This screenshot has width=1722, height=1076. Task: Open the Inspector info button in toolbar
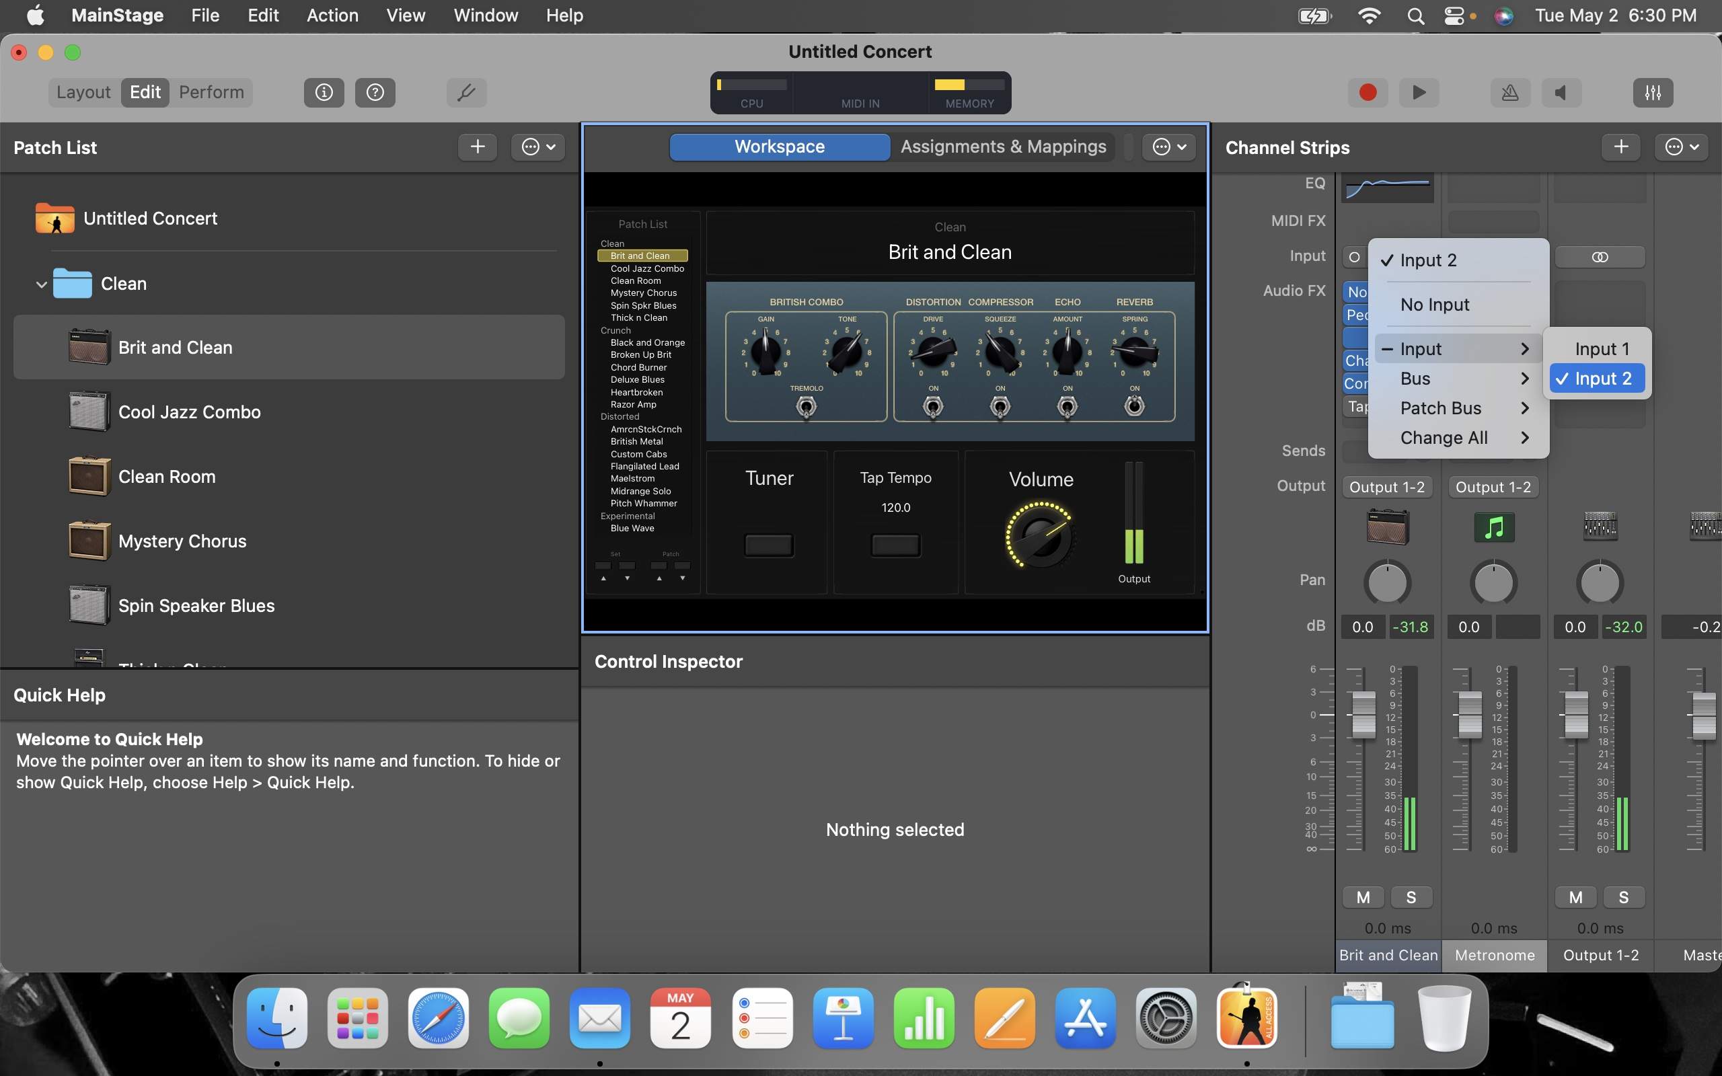(324, 93)
